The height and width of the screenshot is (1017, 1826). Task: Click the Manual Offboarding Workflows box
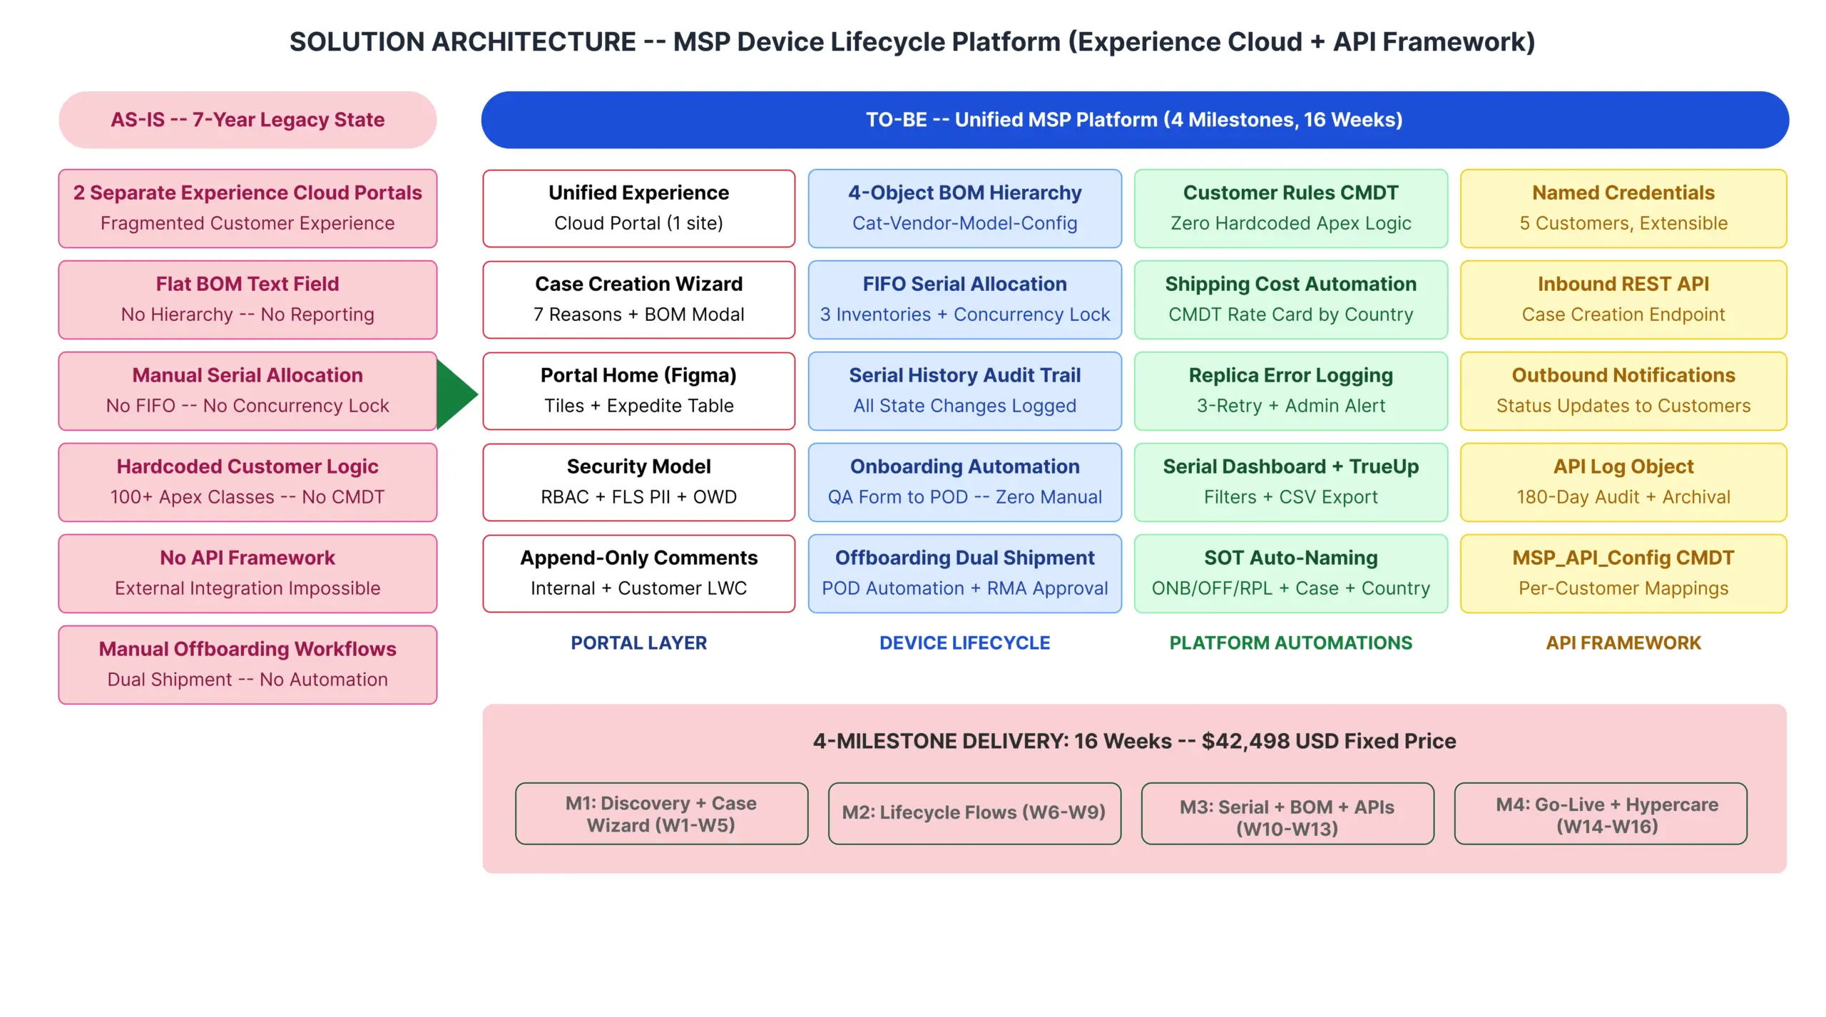pos(247,664)
